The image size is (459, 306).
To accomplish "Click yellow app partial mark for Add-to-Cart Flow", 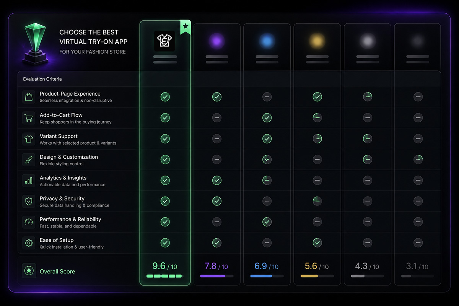I will (x=317, y=118).
